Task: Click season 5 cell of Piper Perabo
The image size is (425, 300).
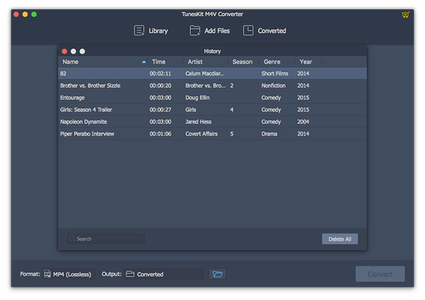Action: point(231,134)
